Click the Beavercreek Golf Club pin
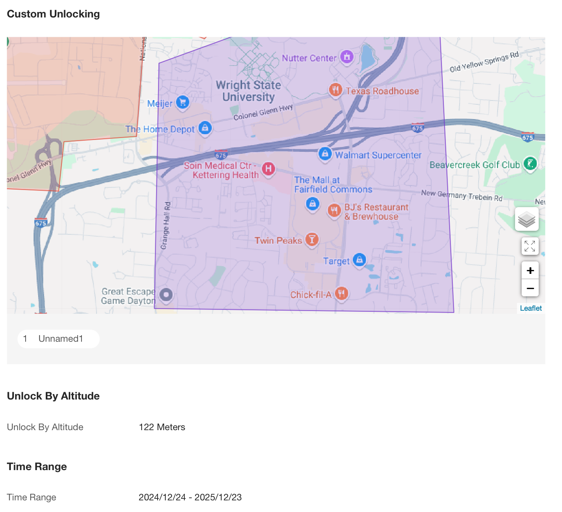Viewport: 562px width, 512px height. coord(530,164)
